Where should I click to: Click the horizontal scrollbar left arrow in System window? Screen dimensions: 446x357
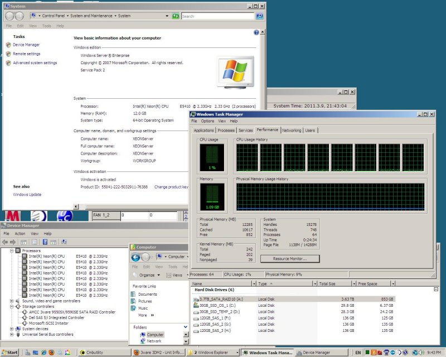76,207
